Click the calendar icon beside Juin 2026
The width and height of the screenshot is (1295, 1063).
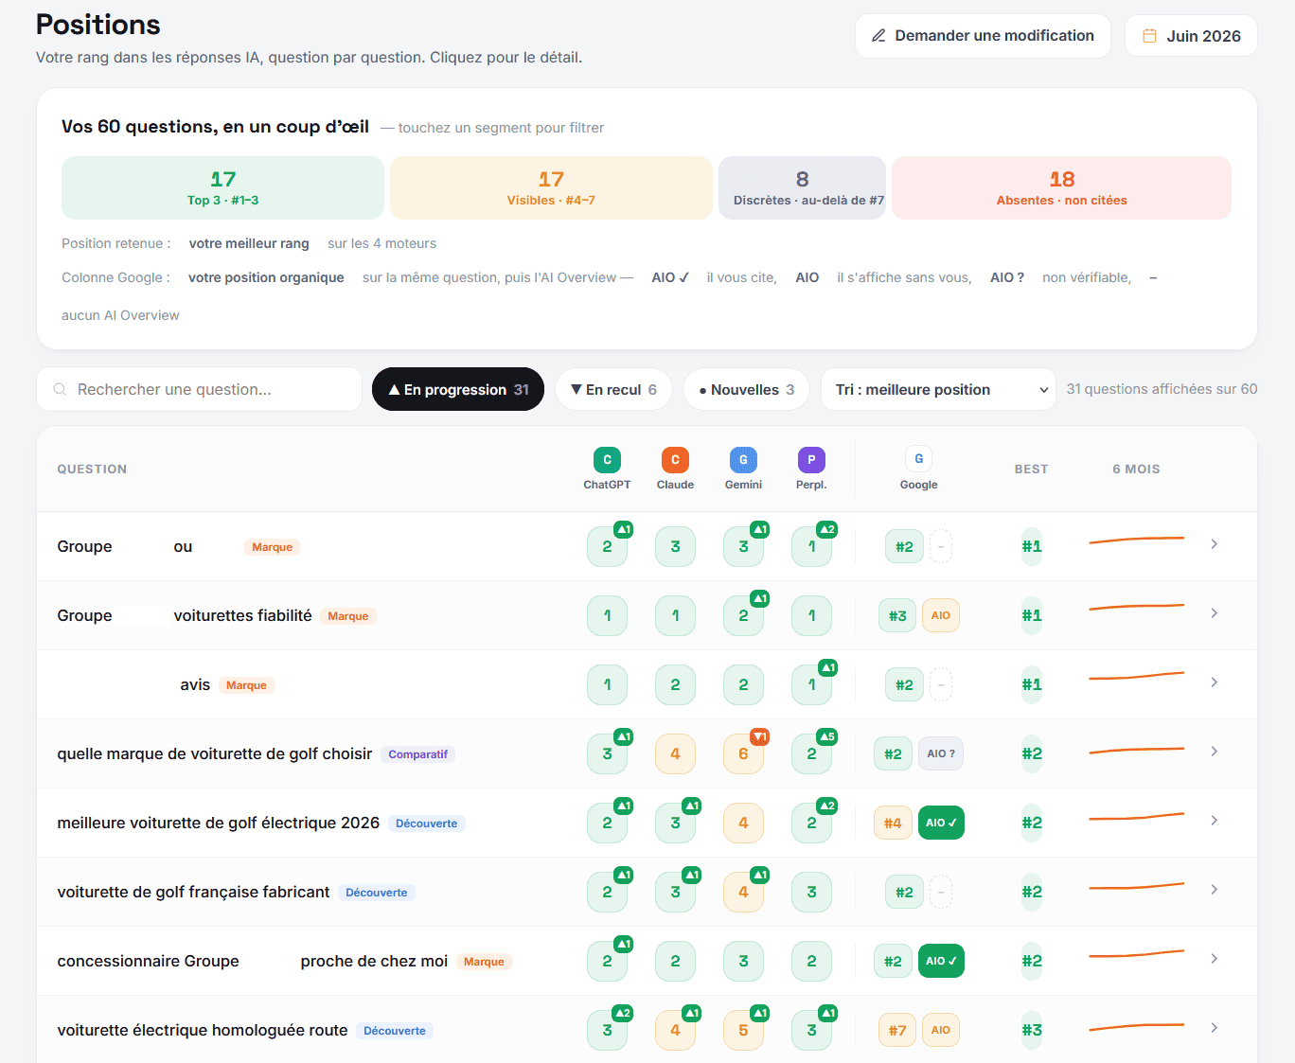point(1149,36)
